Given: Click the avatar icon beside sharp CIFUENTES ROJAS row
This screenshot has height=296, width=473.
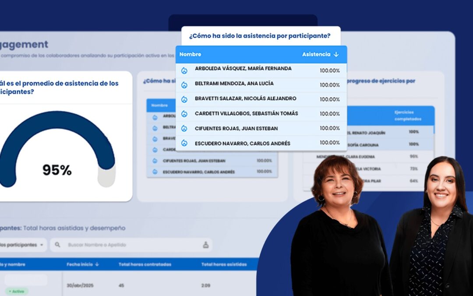Looking at the screenshot, I should [x=184, y=128].
